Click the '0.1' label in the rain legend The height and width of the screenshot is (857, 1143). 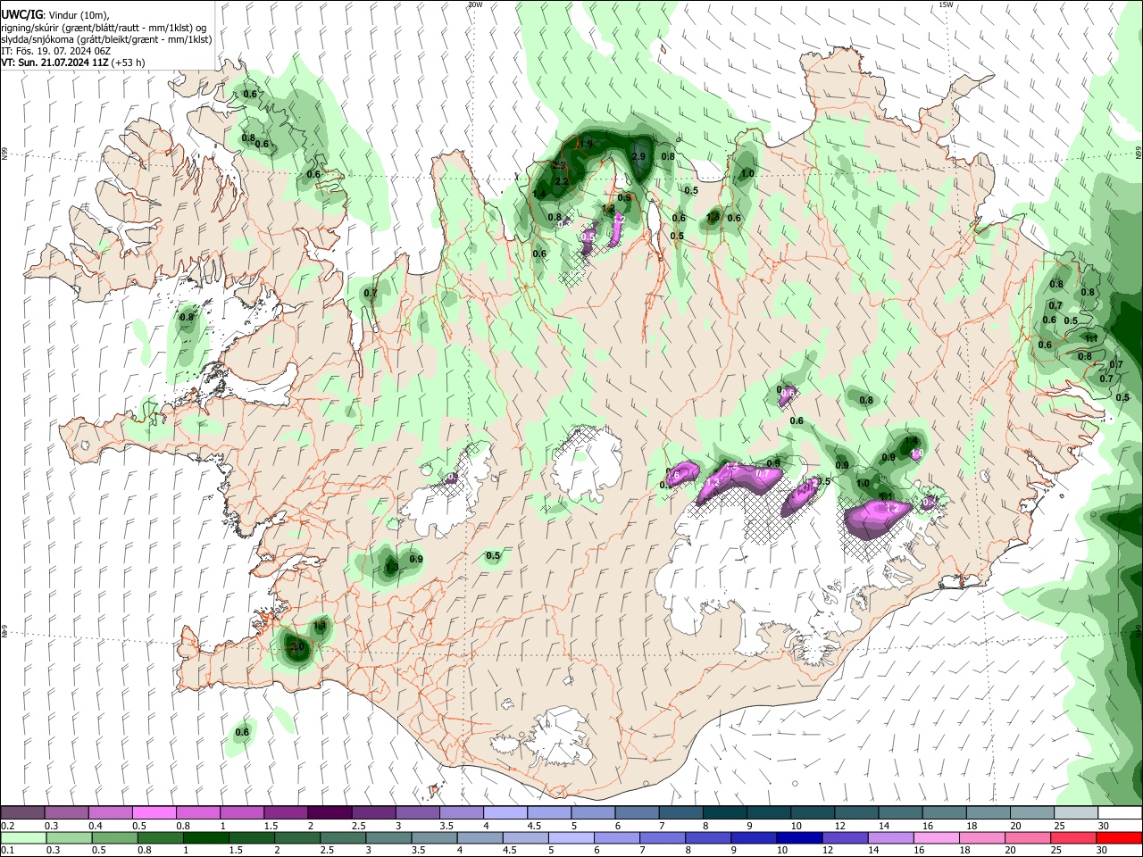(x=7, y=852)
